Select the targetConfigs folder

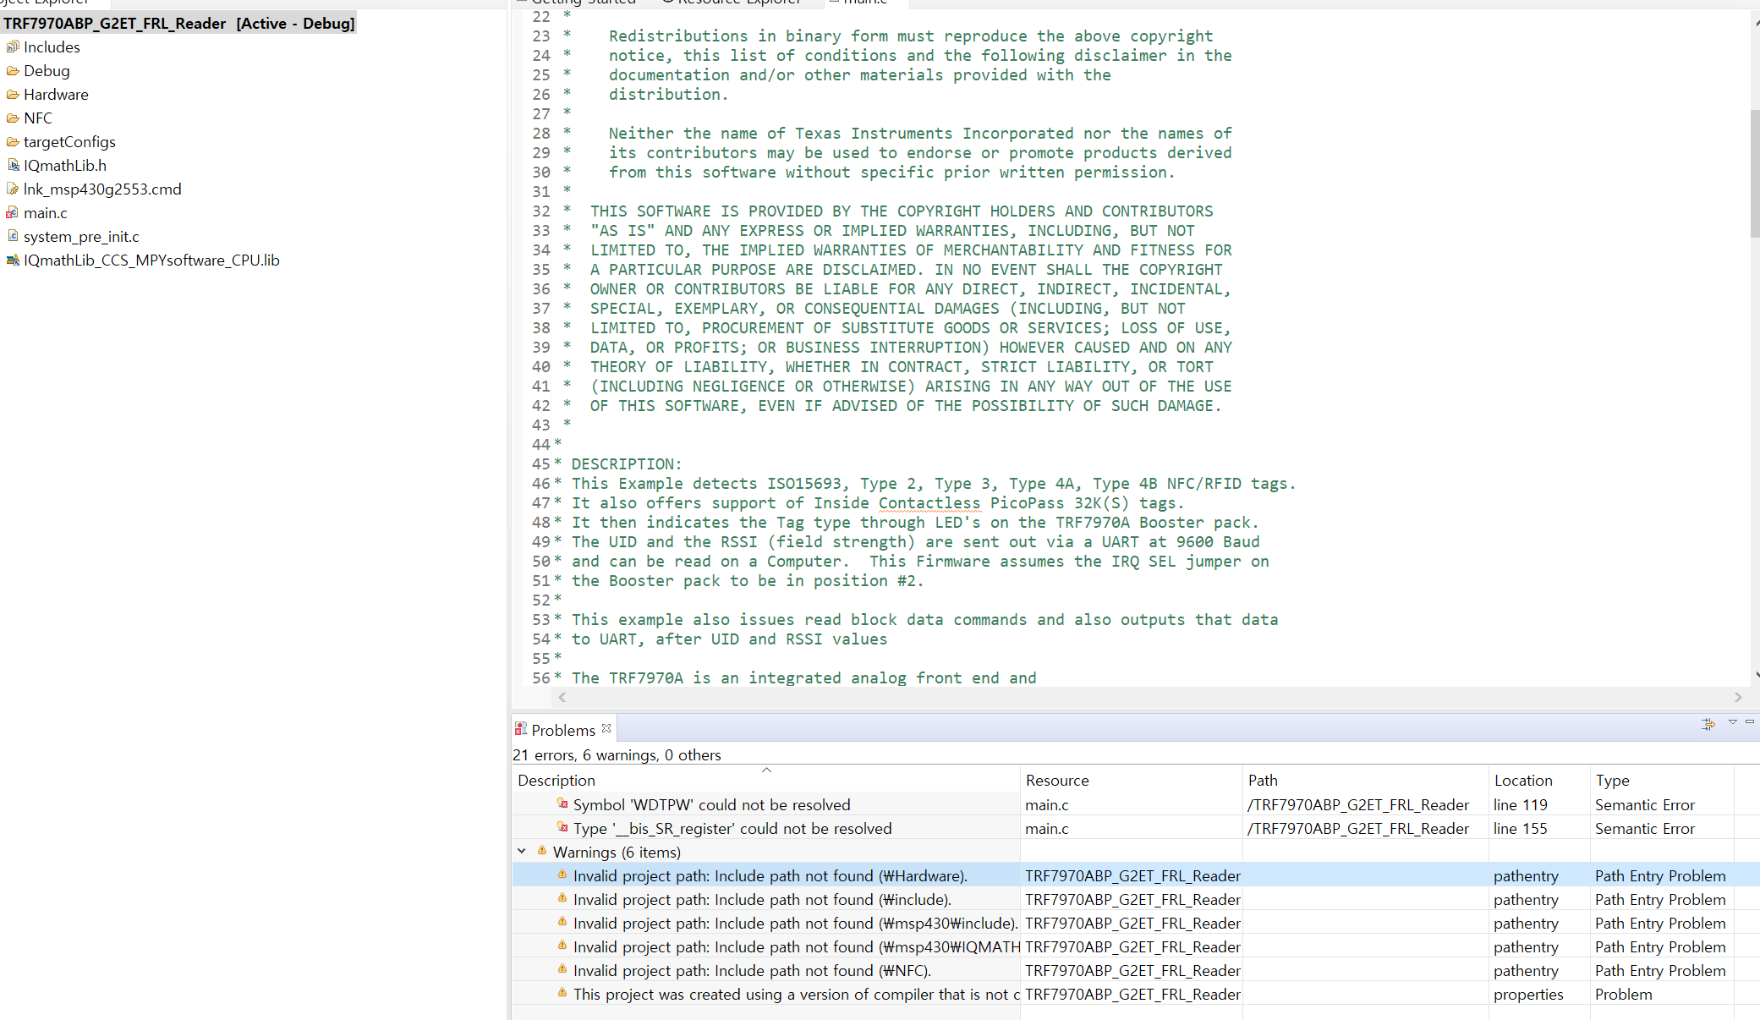click(69, 142)
